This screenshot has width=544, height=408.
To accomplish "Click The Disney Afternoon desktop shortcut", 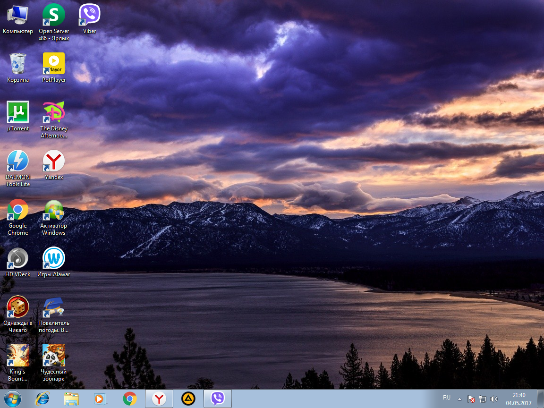I will tap(54, 112).
